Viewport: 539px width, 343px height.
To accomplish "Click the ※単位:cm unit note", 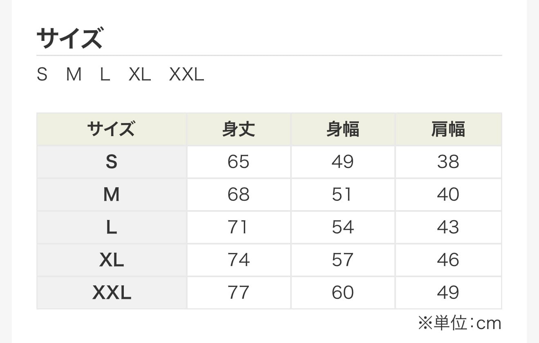I will [x=459, y=323].
